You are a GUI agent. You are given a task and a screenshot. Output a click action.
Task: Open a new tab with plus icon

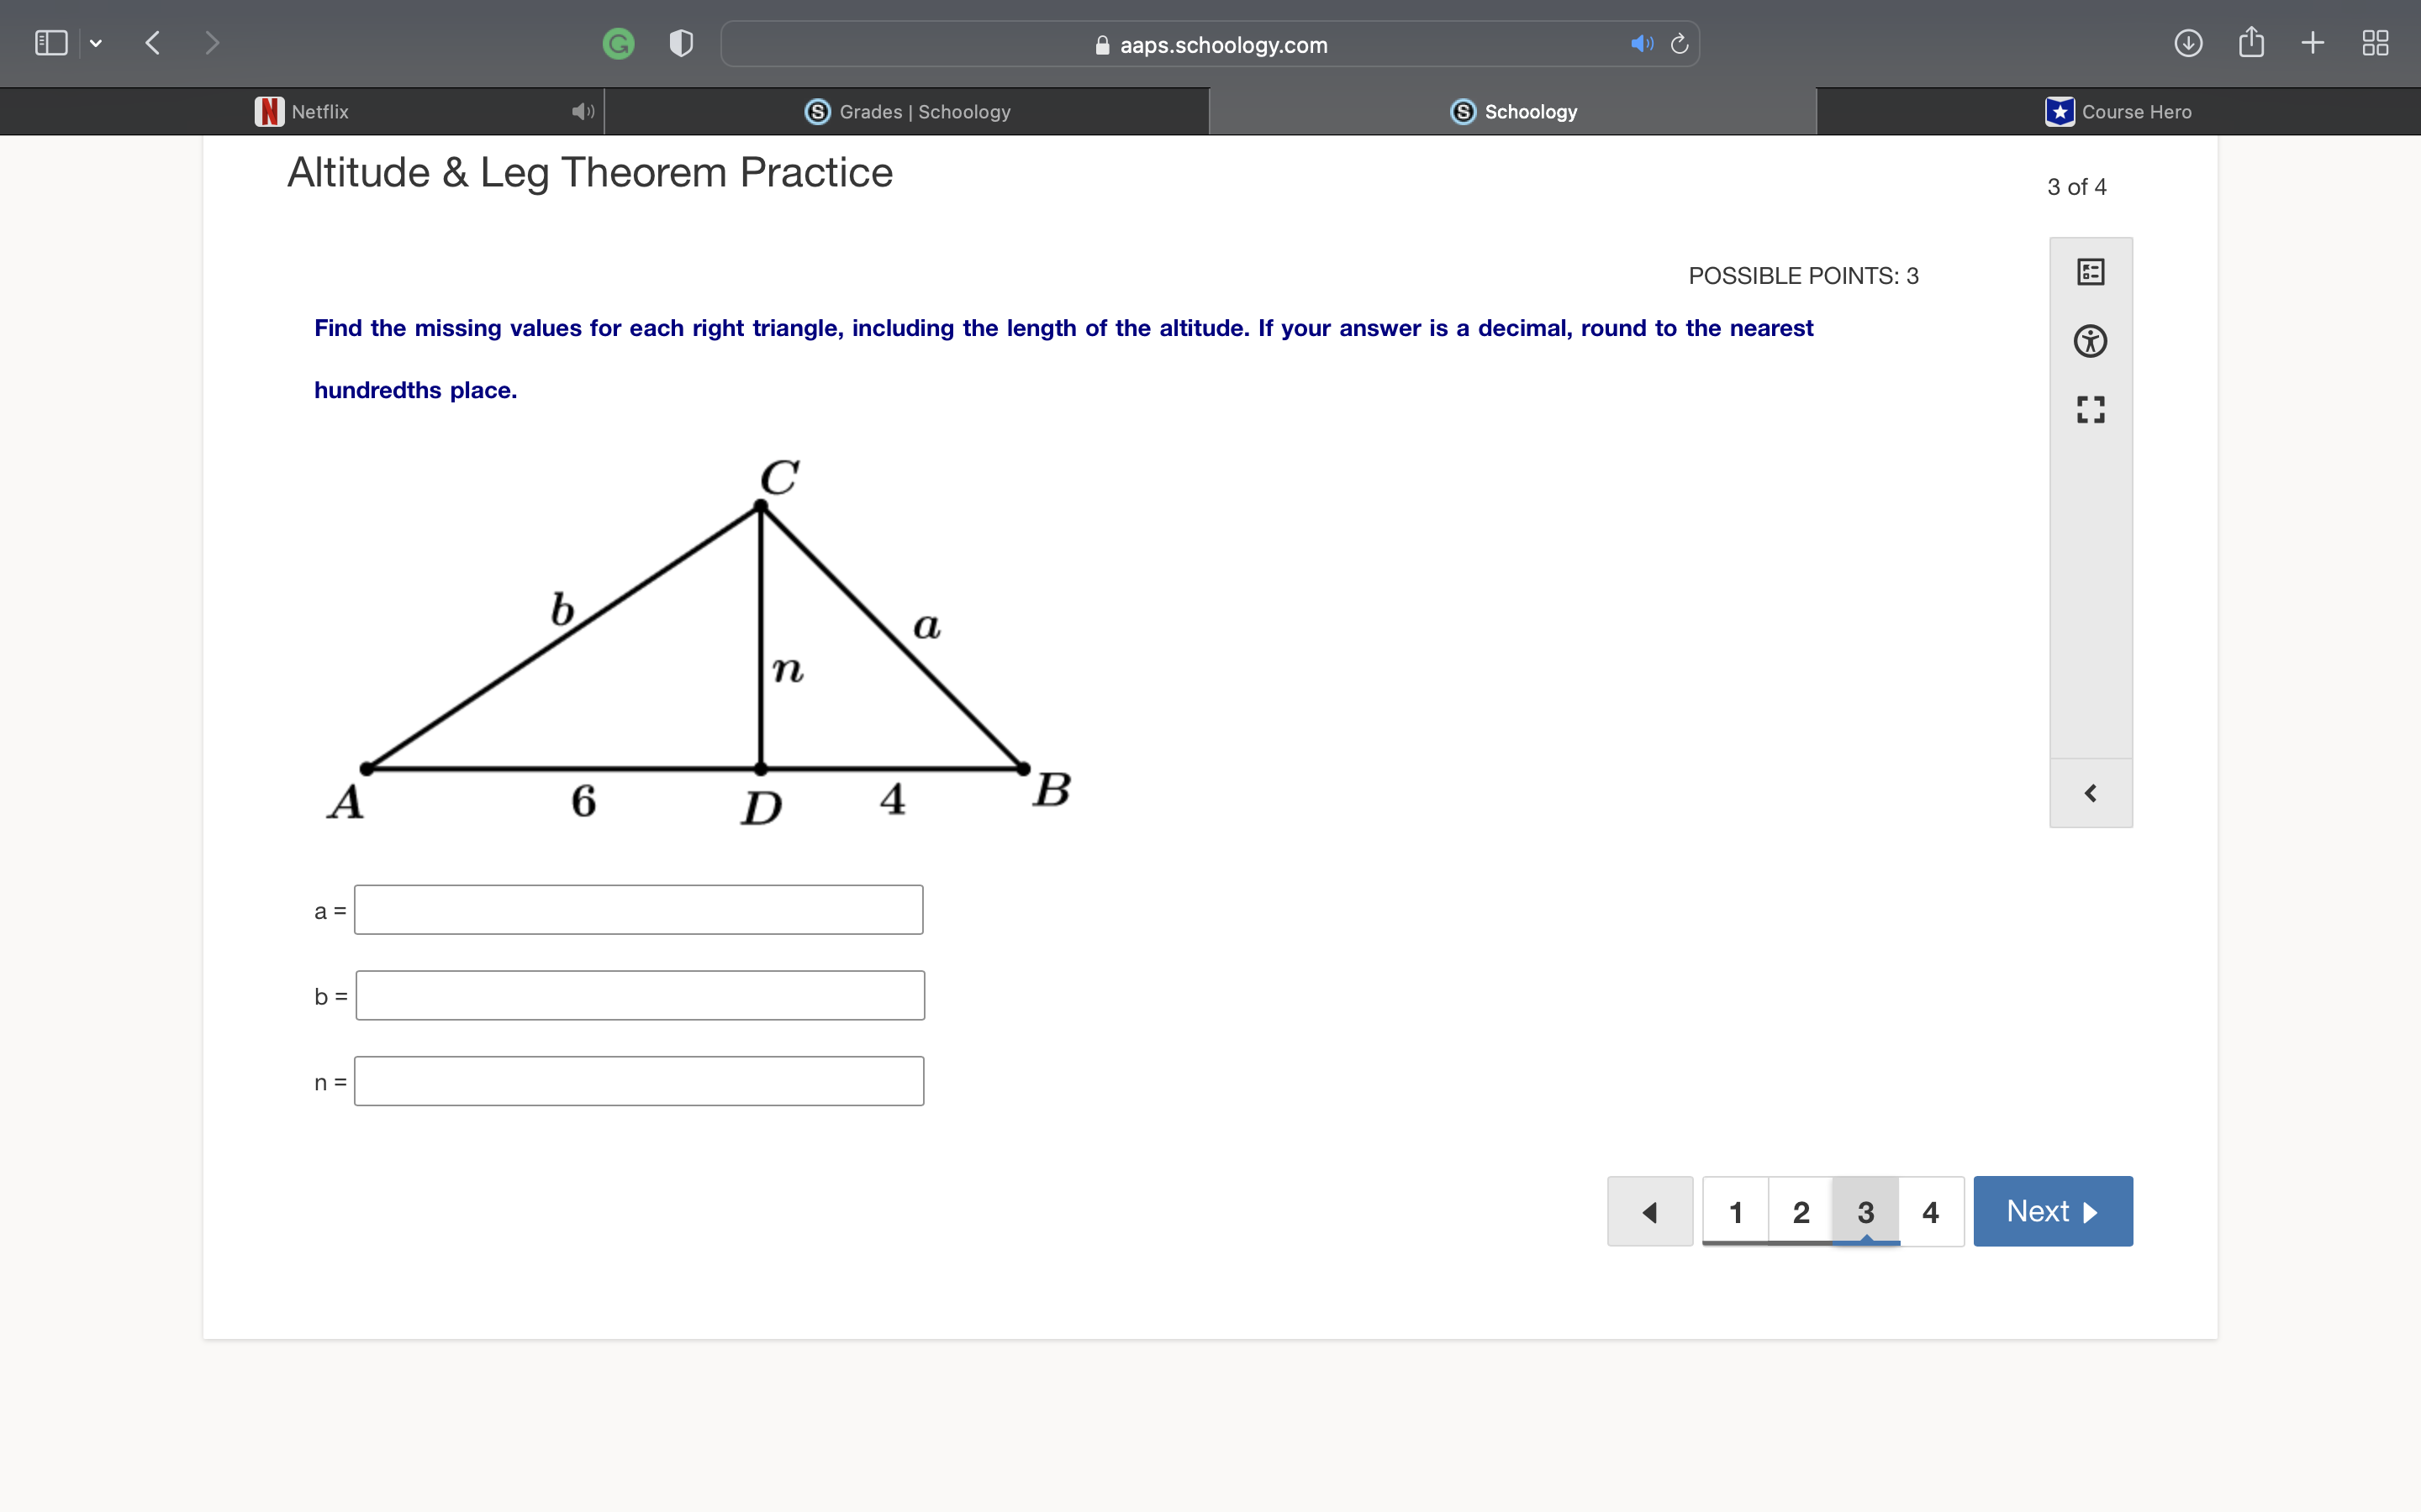(x=2312, y=43)
